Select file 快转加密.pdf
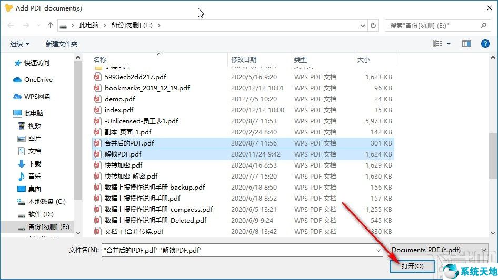 [243, 165]
